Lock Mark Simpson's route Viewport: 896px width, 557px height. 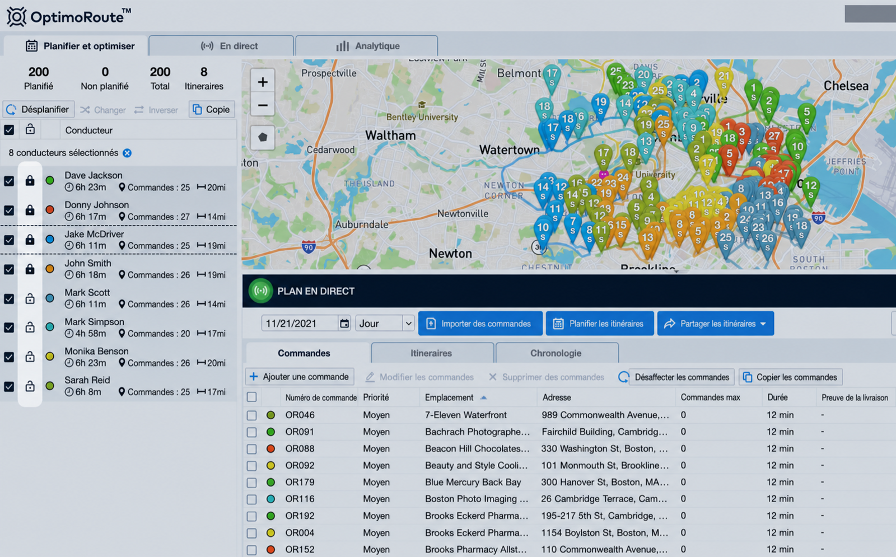pyautogui.click(x=30, y=327)
